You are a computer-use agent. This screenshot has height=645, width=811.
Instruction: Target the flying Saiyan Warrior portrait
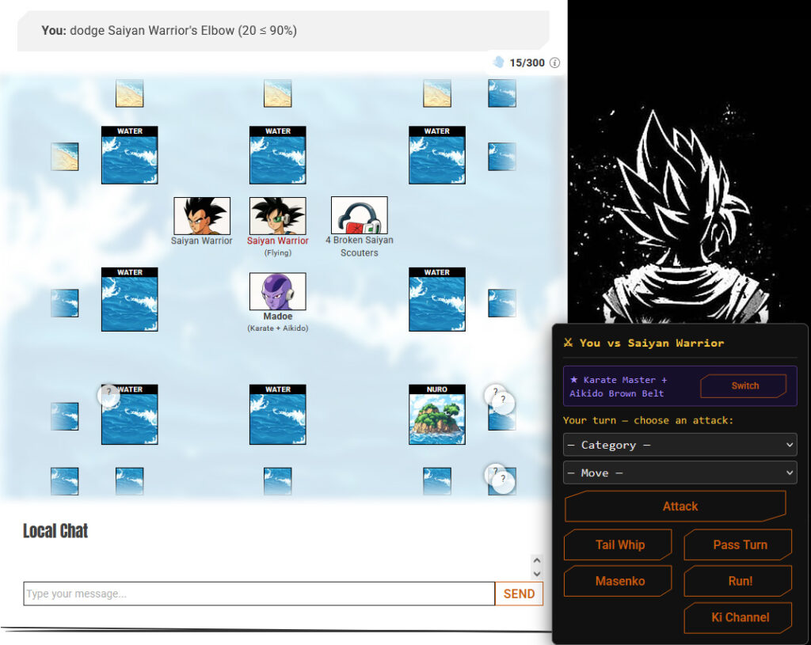point(278,216)
